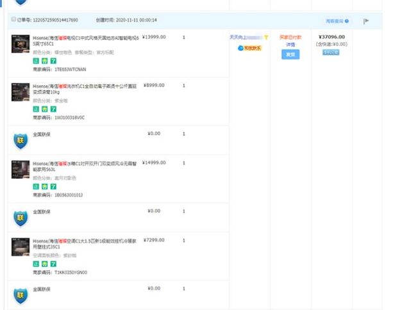The height and width of the screenshot is (310, 411).
Task: Click the blue help question-mark icon in order header
Action: [347, 21]
